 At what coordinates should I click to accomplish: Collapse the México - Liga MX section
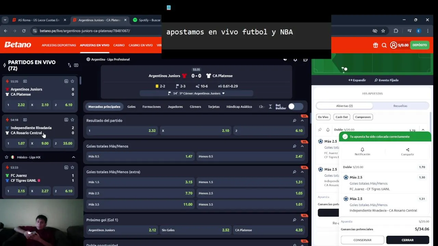(73, 157)
